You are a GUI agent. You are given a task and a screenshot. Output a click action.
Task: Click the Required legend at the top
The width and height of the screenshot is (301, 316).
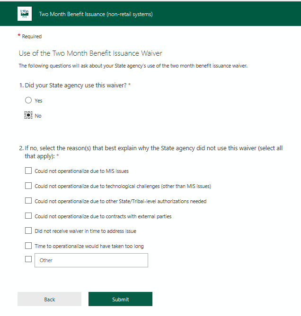coord(30,36)
